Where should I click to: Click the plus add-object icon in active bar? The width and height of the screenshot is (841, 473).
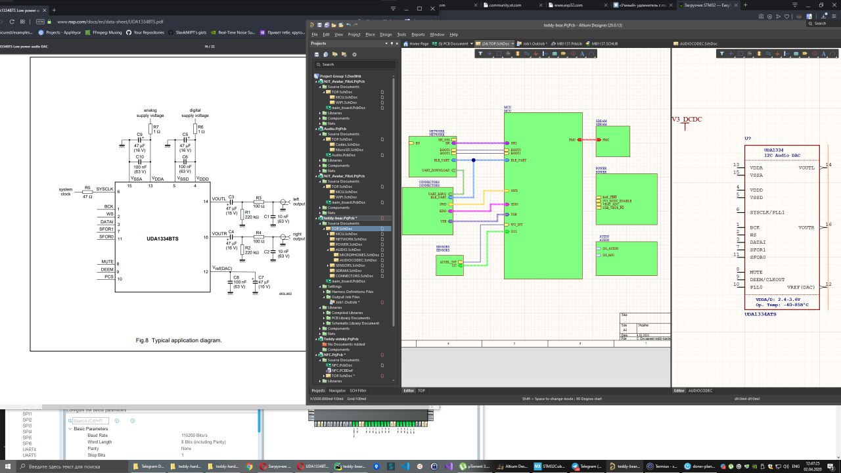pyautogui.click(x=489, y=53)
